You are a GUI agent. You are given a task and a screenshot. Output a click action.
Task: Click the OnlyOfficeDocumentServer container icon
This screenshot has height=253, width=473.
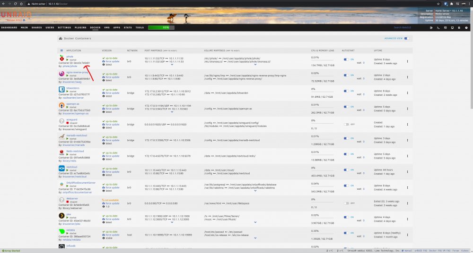61,184
